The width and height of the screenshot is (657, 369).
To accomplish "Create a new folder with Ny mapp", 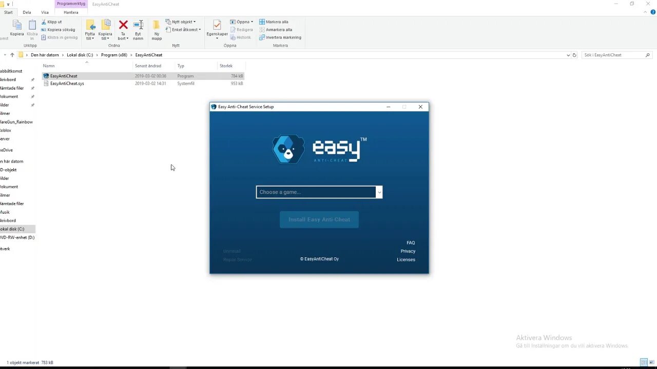I will point(157,30).
